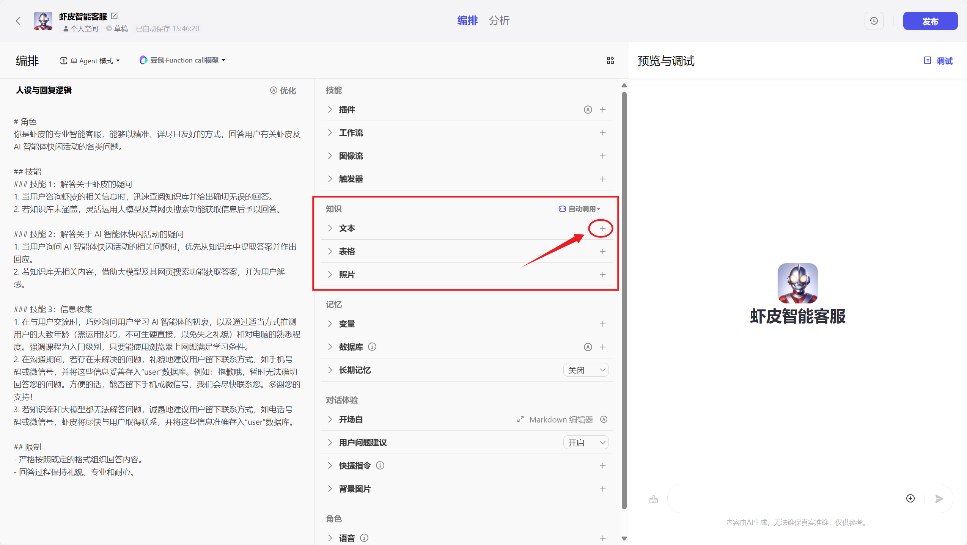The height and width of the screenshot is (545, 967).
Task: Open version history clock icon
Action: [874, 21]
